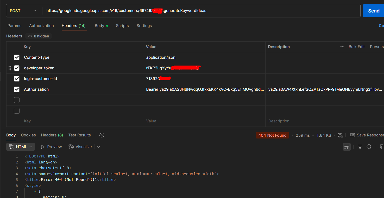Screen dimensions: 384x198
Task: Click the style tag code line
Action: (x=33, y=186)
